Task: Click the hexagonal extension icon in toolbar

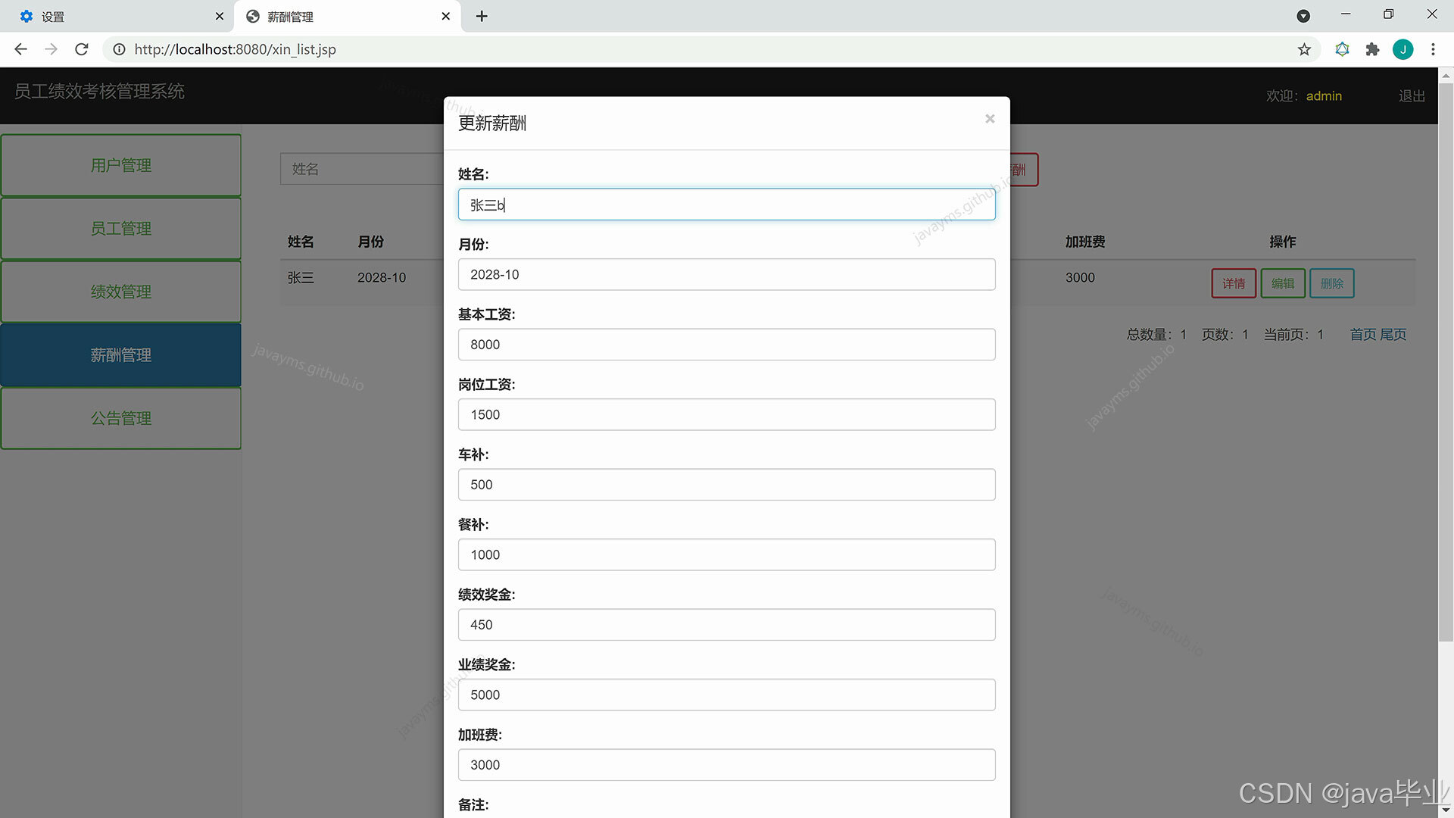Action: [x=1342, y=49]
